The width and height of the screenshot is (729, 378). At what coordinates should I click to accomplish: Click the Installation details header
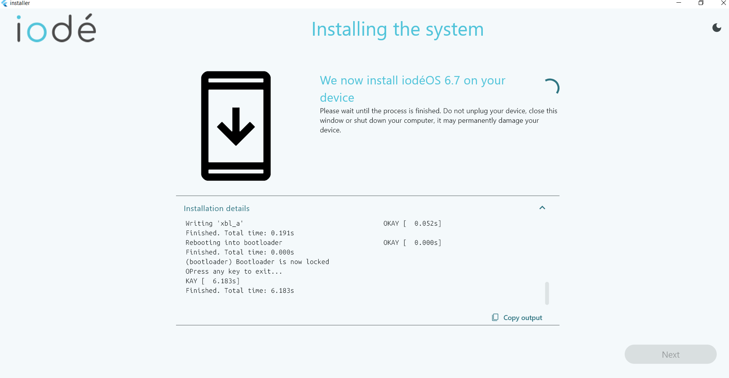click(217, 208)
